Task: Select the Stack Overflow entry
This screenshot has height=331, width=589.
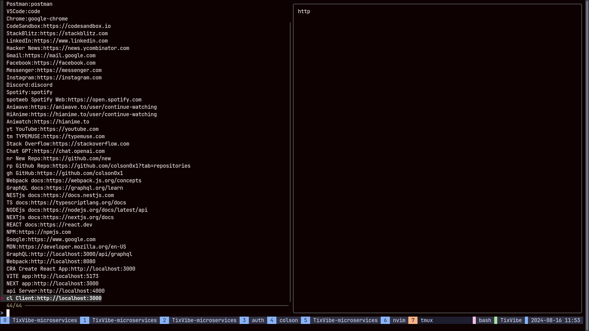Action: [x=68, y=144]
